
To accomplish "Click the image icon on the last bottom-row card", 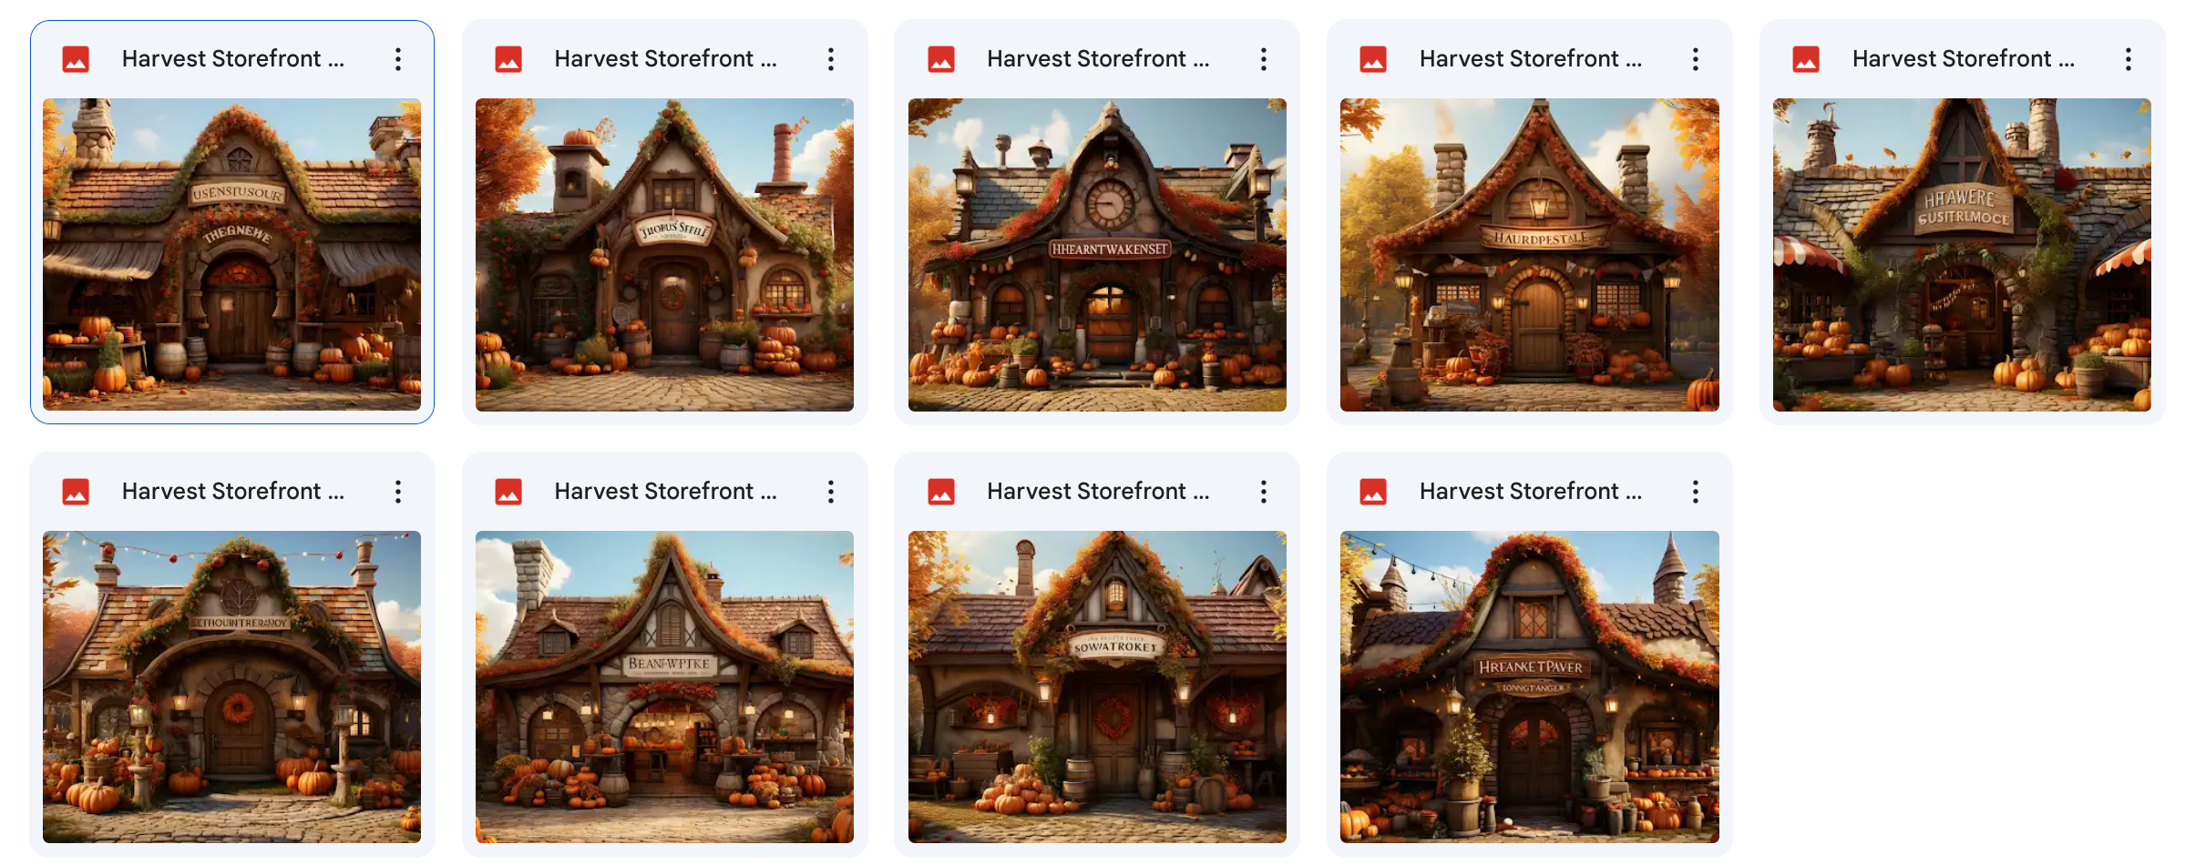I will pyautogui.click(x=1374, y=491).
